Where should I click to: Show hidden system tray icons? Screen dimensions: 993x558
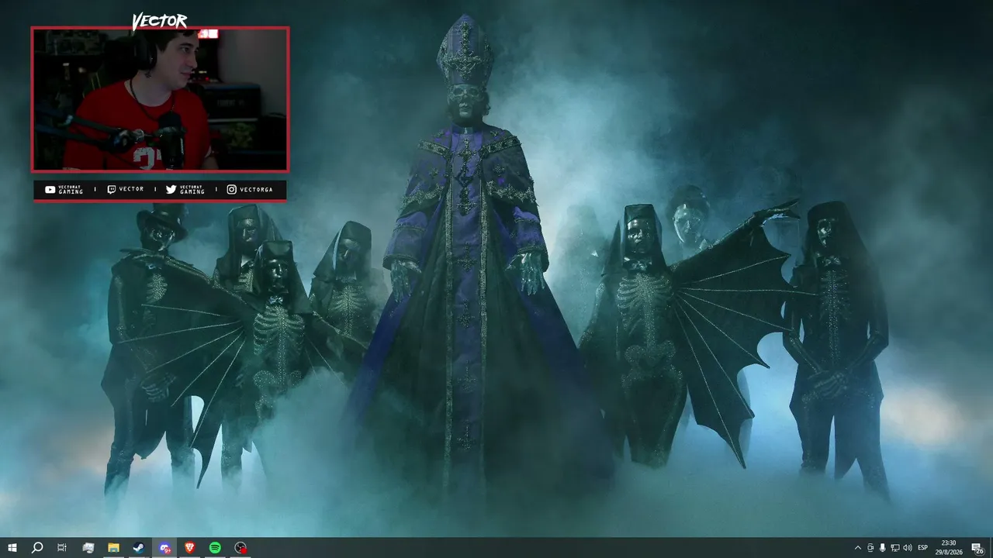point(857,548)
